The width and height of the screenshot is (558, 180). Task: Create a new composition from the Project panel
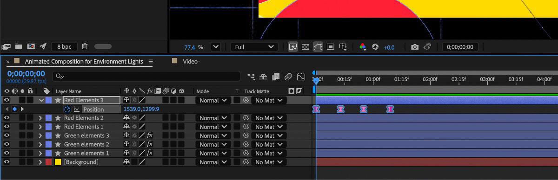(x=31, y=46)
